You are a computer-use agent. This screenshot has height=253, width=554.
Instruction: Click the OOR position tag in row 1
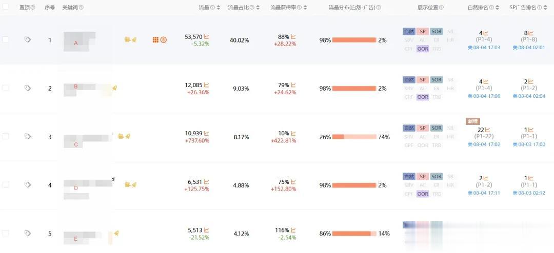coord(423,49)
